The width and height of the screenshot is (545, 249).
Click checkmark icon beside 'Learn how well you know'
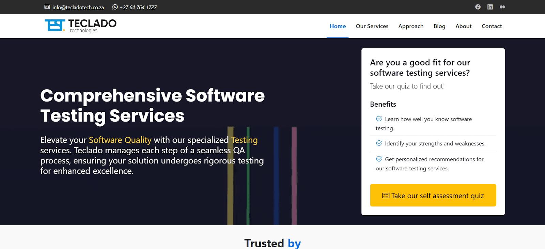point(379,119)
